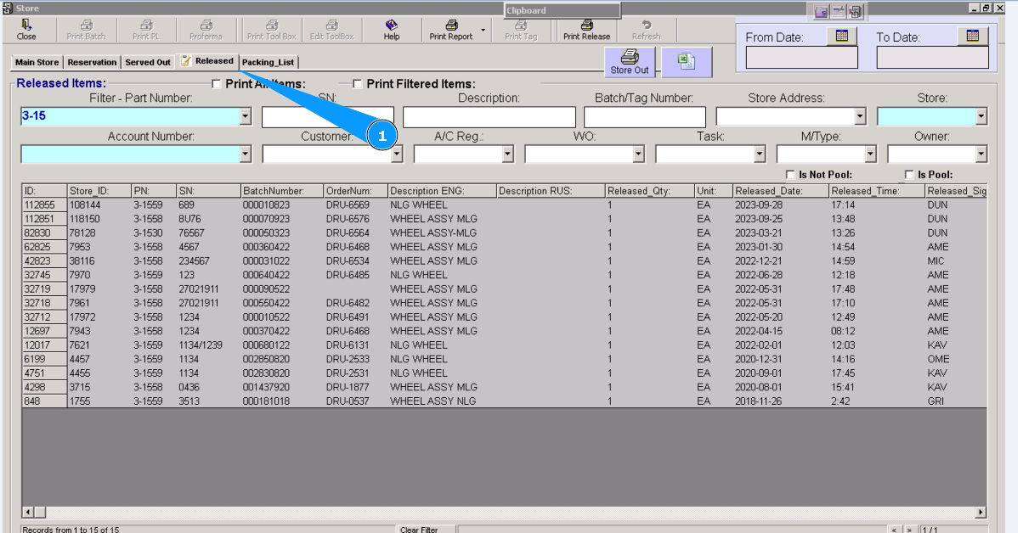Viewport: 1018px width, 533px height.
Task: Expand the Store Address dropdown
Action: (x=859, y=116)
